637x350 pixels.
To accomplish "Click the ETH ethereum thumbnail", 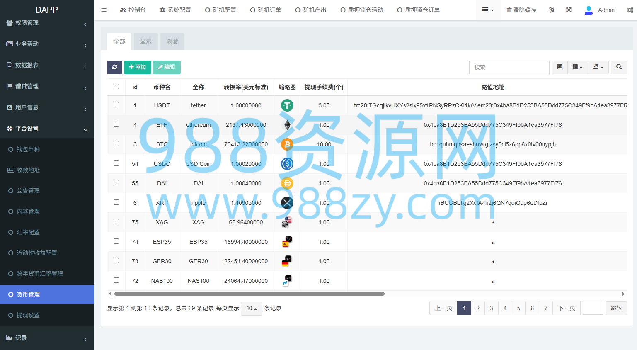I will tap(287, 125).
